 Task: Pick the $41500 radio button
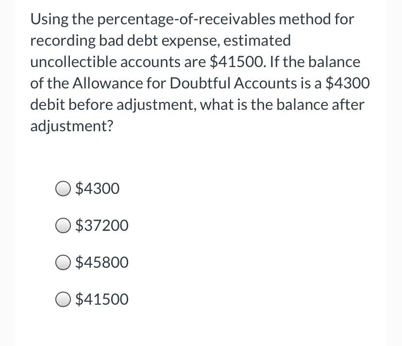[63, 299]
